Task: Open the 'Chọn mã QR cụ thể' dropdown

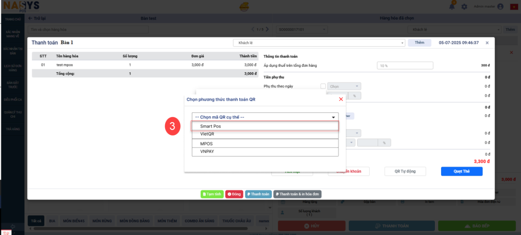Action: [x=265, y=117]
